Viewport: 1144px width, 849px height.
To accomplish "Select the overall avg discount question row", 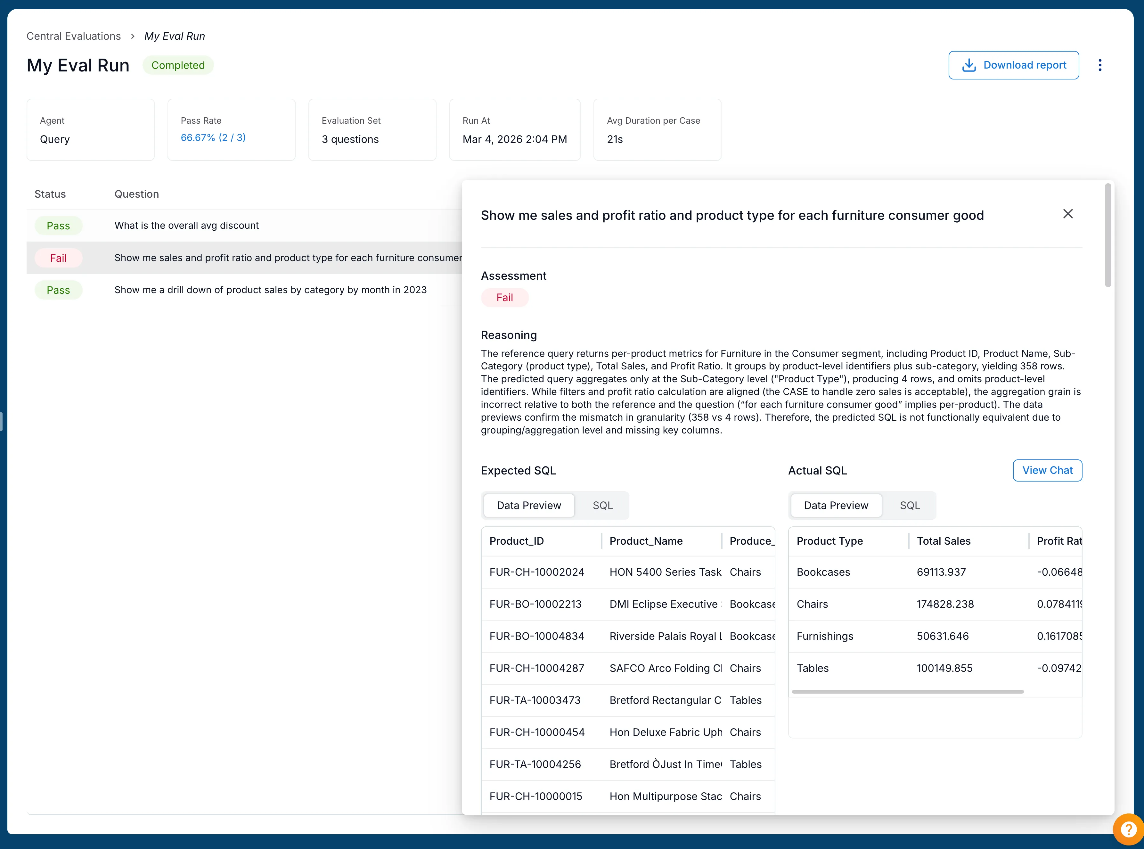I will [186, 226].
